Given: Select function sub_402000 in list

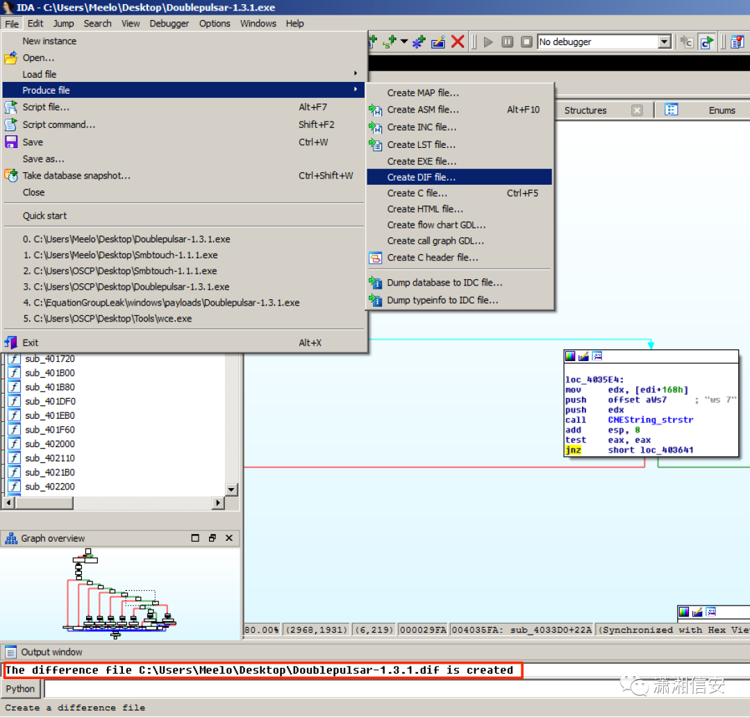Looking at the screenshot, I should coord(50,444).
